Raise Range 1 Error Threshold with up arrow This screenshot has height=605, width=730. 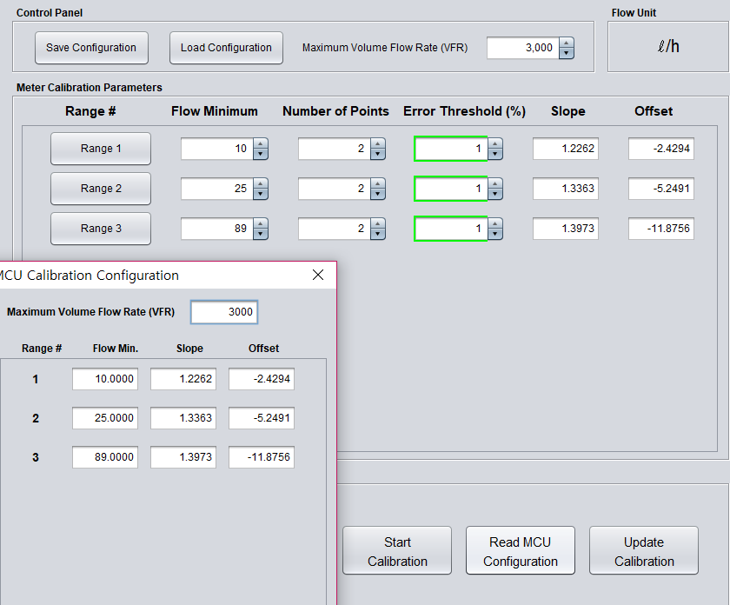[x=495, y=143]
